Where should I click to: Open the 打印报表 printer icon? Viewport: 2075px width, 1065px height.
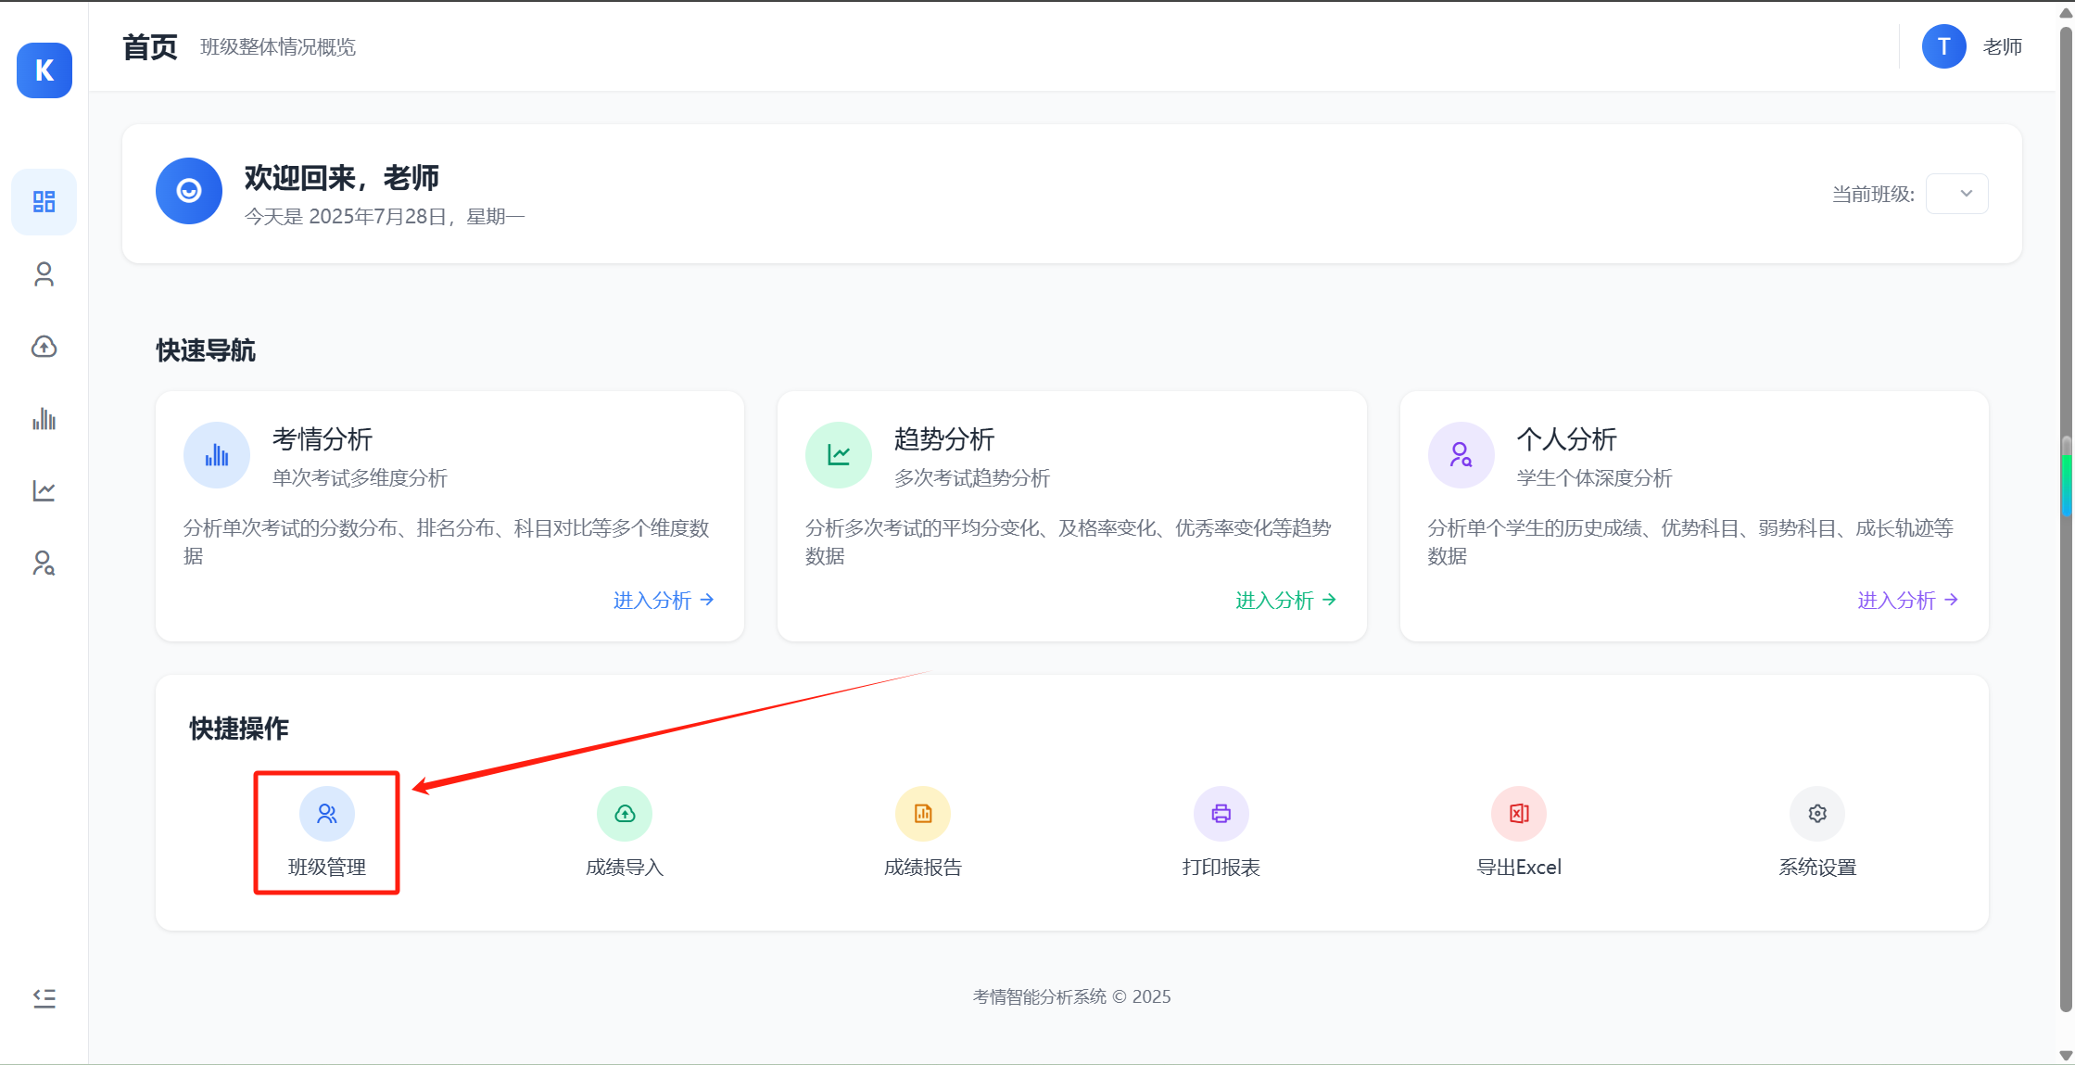[1221, 814]
